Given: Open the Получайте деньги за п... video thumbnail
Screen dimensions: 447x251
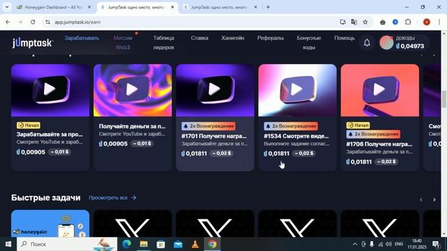Looking at the screenshot, I should click(133, 90).
